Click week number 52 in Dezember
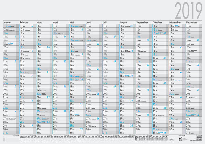Screen dimensions: 205x144 click(198, 115)
